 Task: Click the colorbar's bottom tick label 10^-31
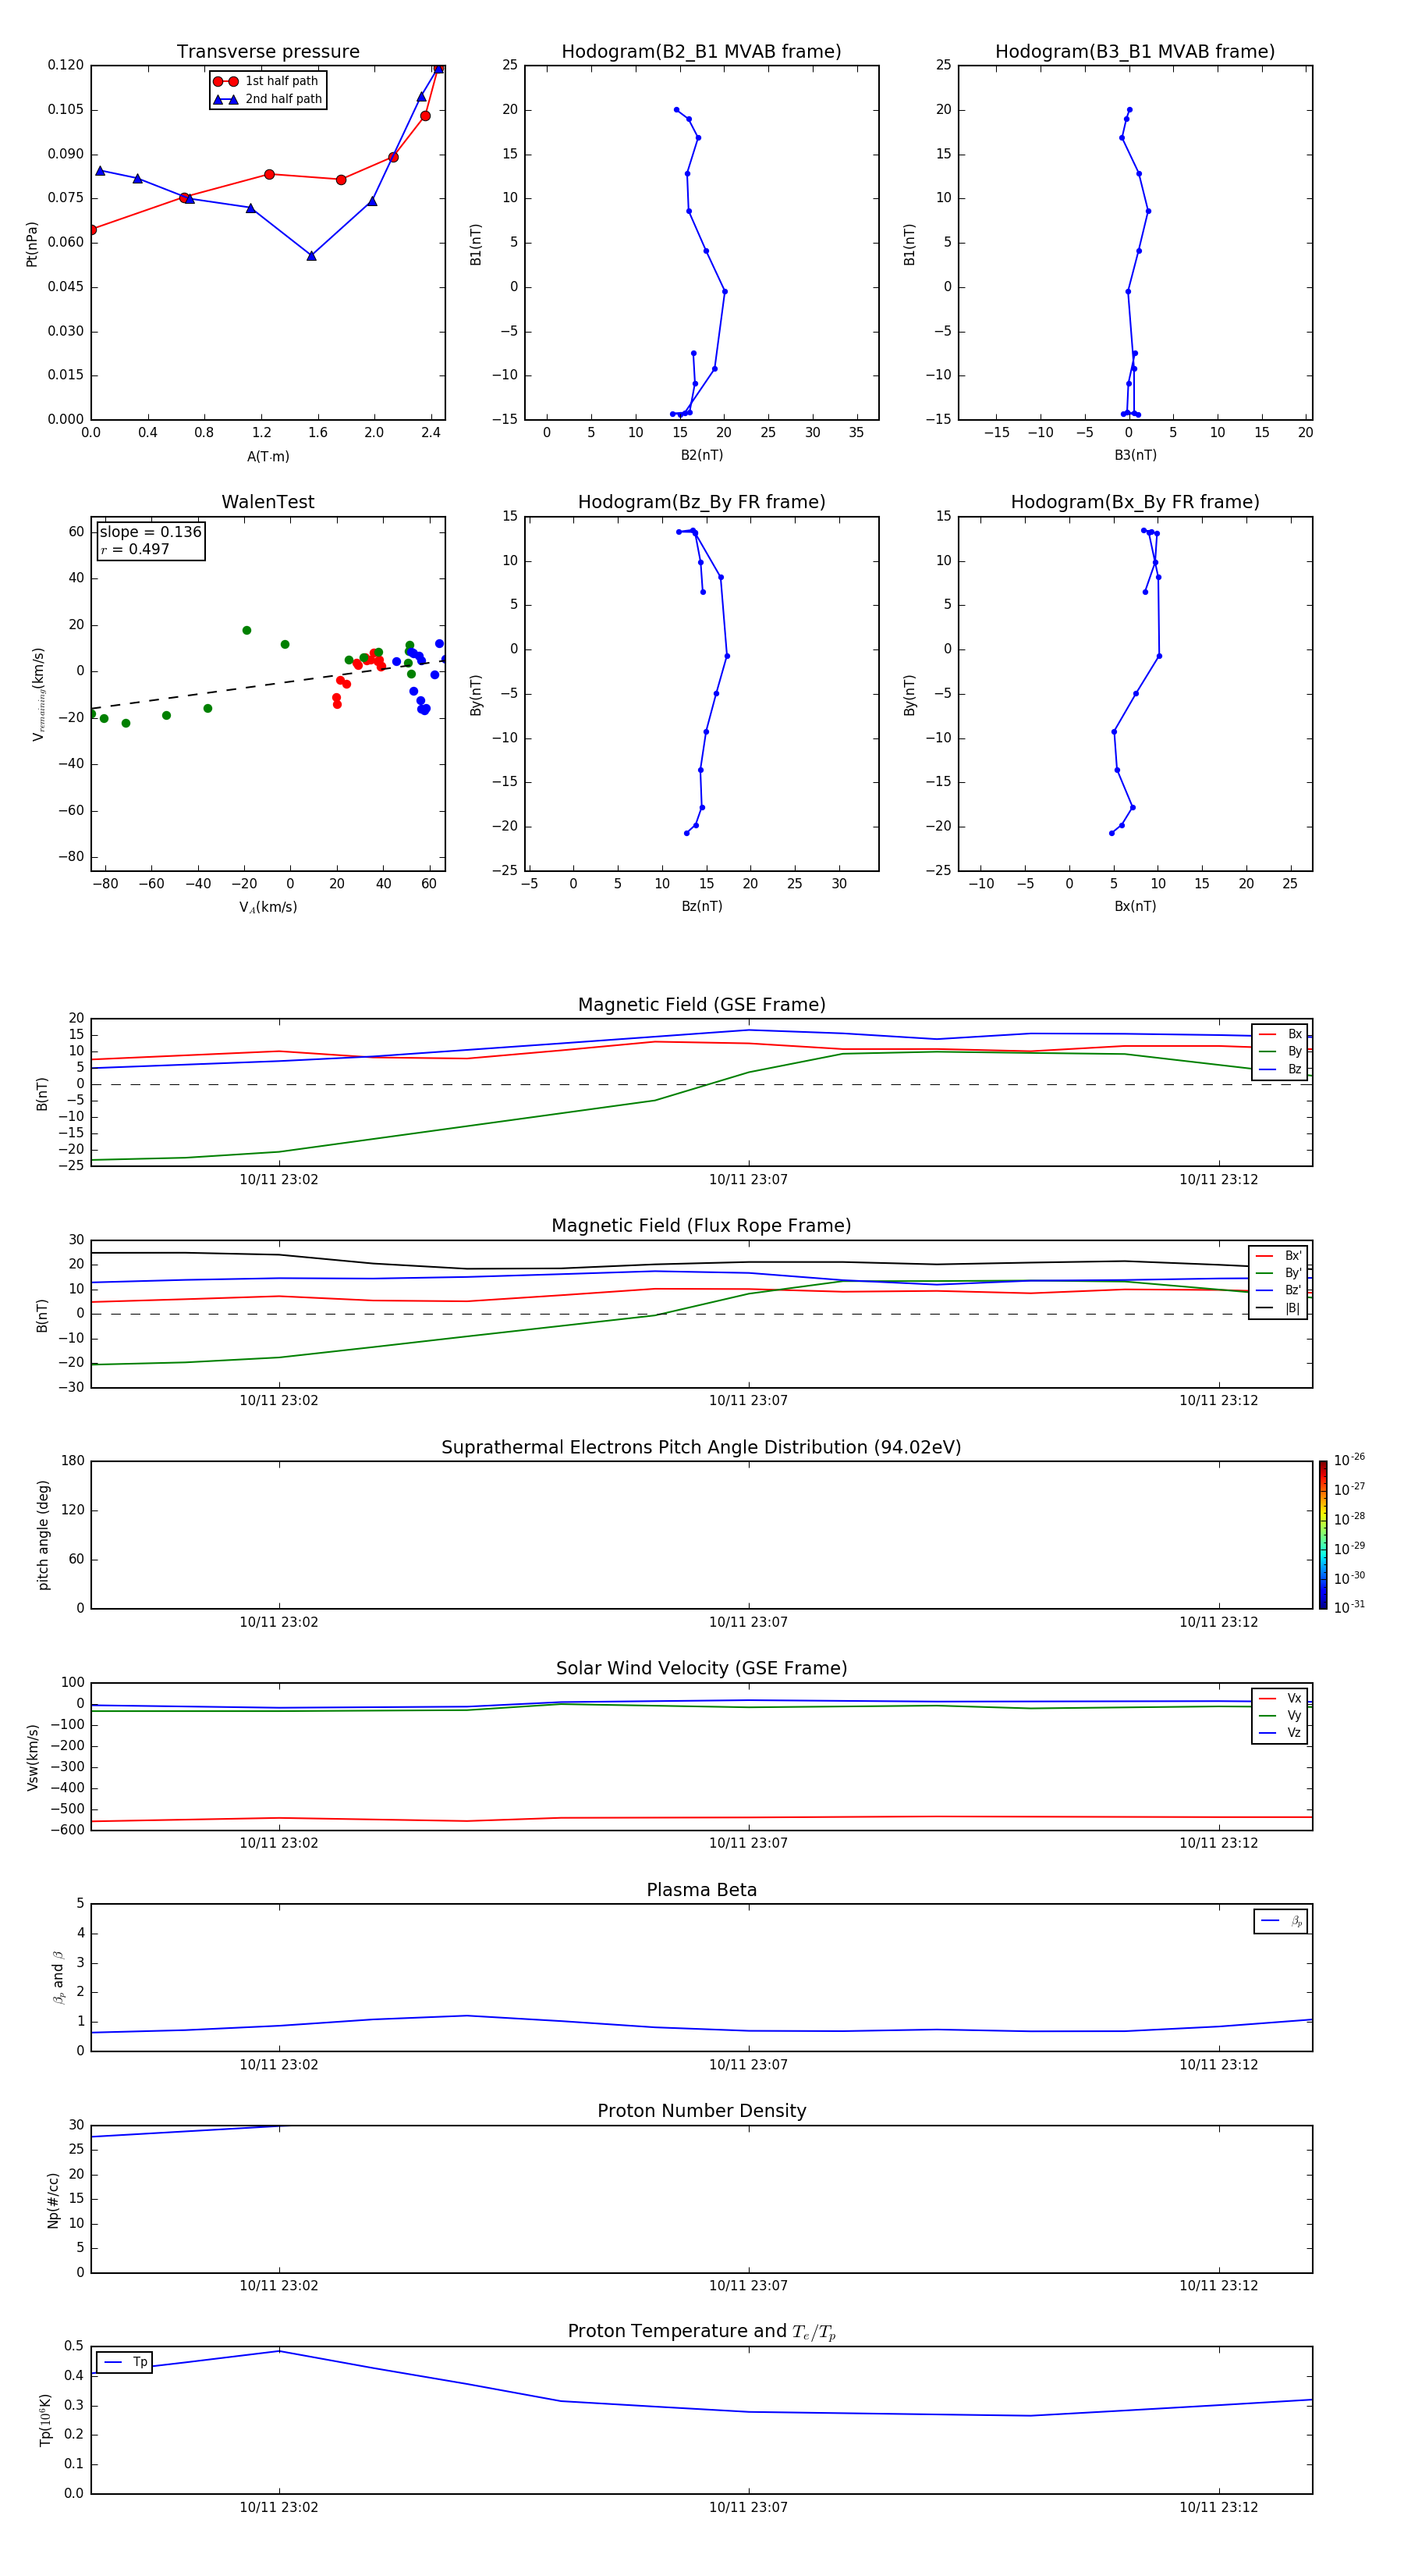coord(1349,1607)
